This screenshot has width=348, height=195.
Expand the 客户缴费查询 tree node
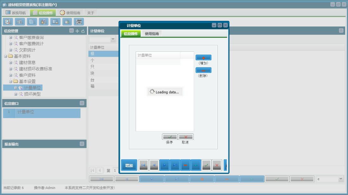click(x=10, y=38)
